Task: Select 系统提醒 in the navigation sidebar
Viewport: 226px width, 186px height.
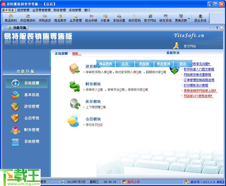Action: pyautogui.click(x=27, y=83)
